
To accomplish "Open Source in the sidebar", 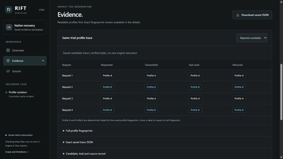I will click(25, 71).
